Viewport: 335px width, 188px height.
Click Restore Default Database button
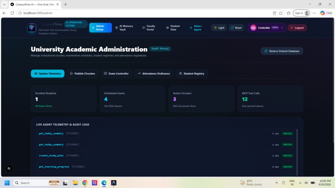pyautogui.click(x=282, y=51)
